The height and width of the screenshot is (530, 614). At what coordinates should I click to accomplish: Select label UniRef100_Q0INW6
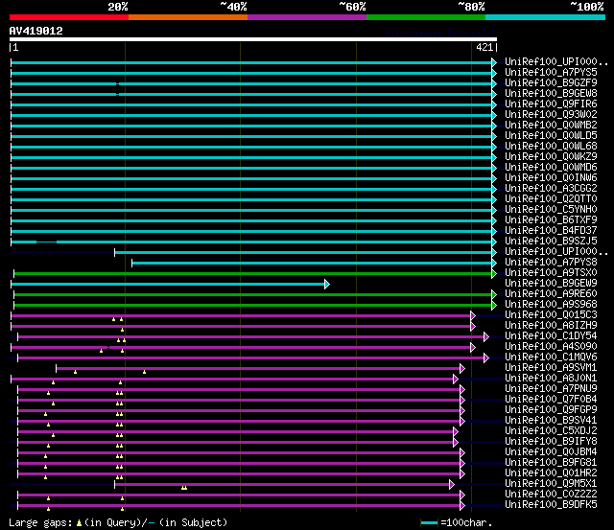[x=551, y=178]
